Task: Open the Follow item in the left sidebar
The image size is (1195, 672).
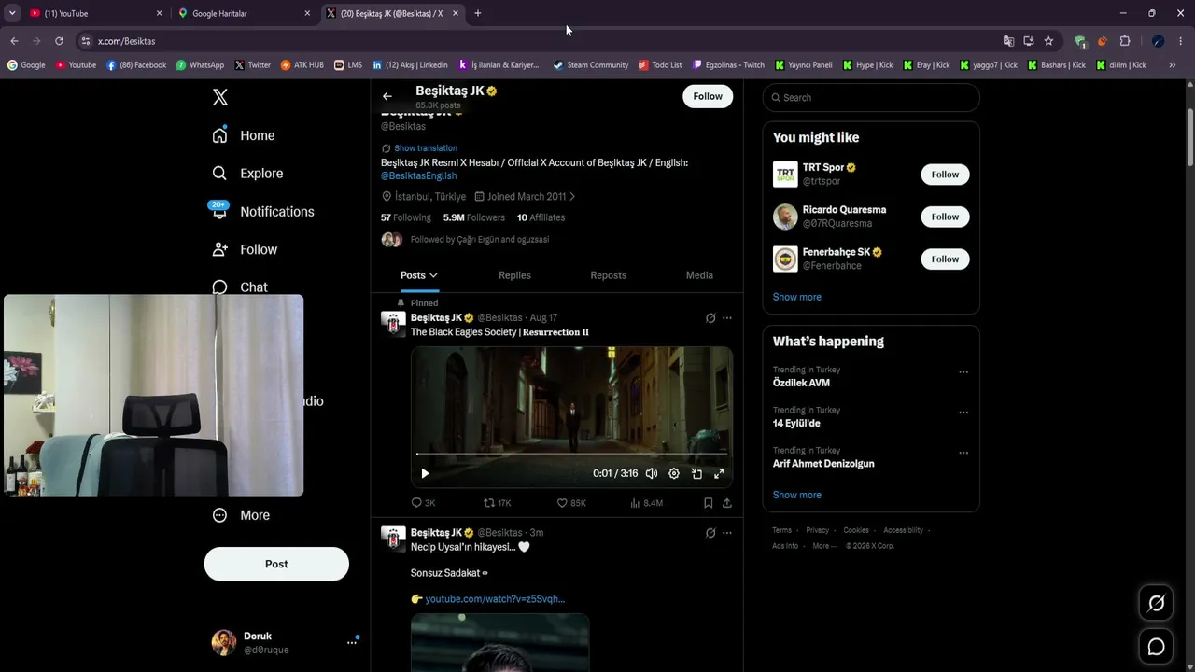Action: point(245,249)
